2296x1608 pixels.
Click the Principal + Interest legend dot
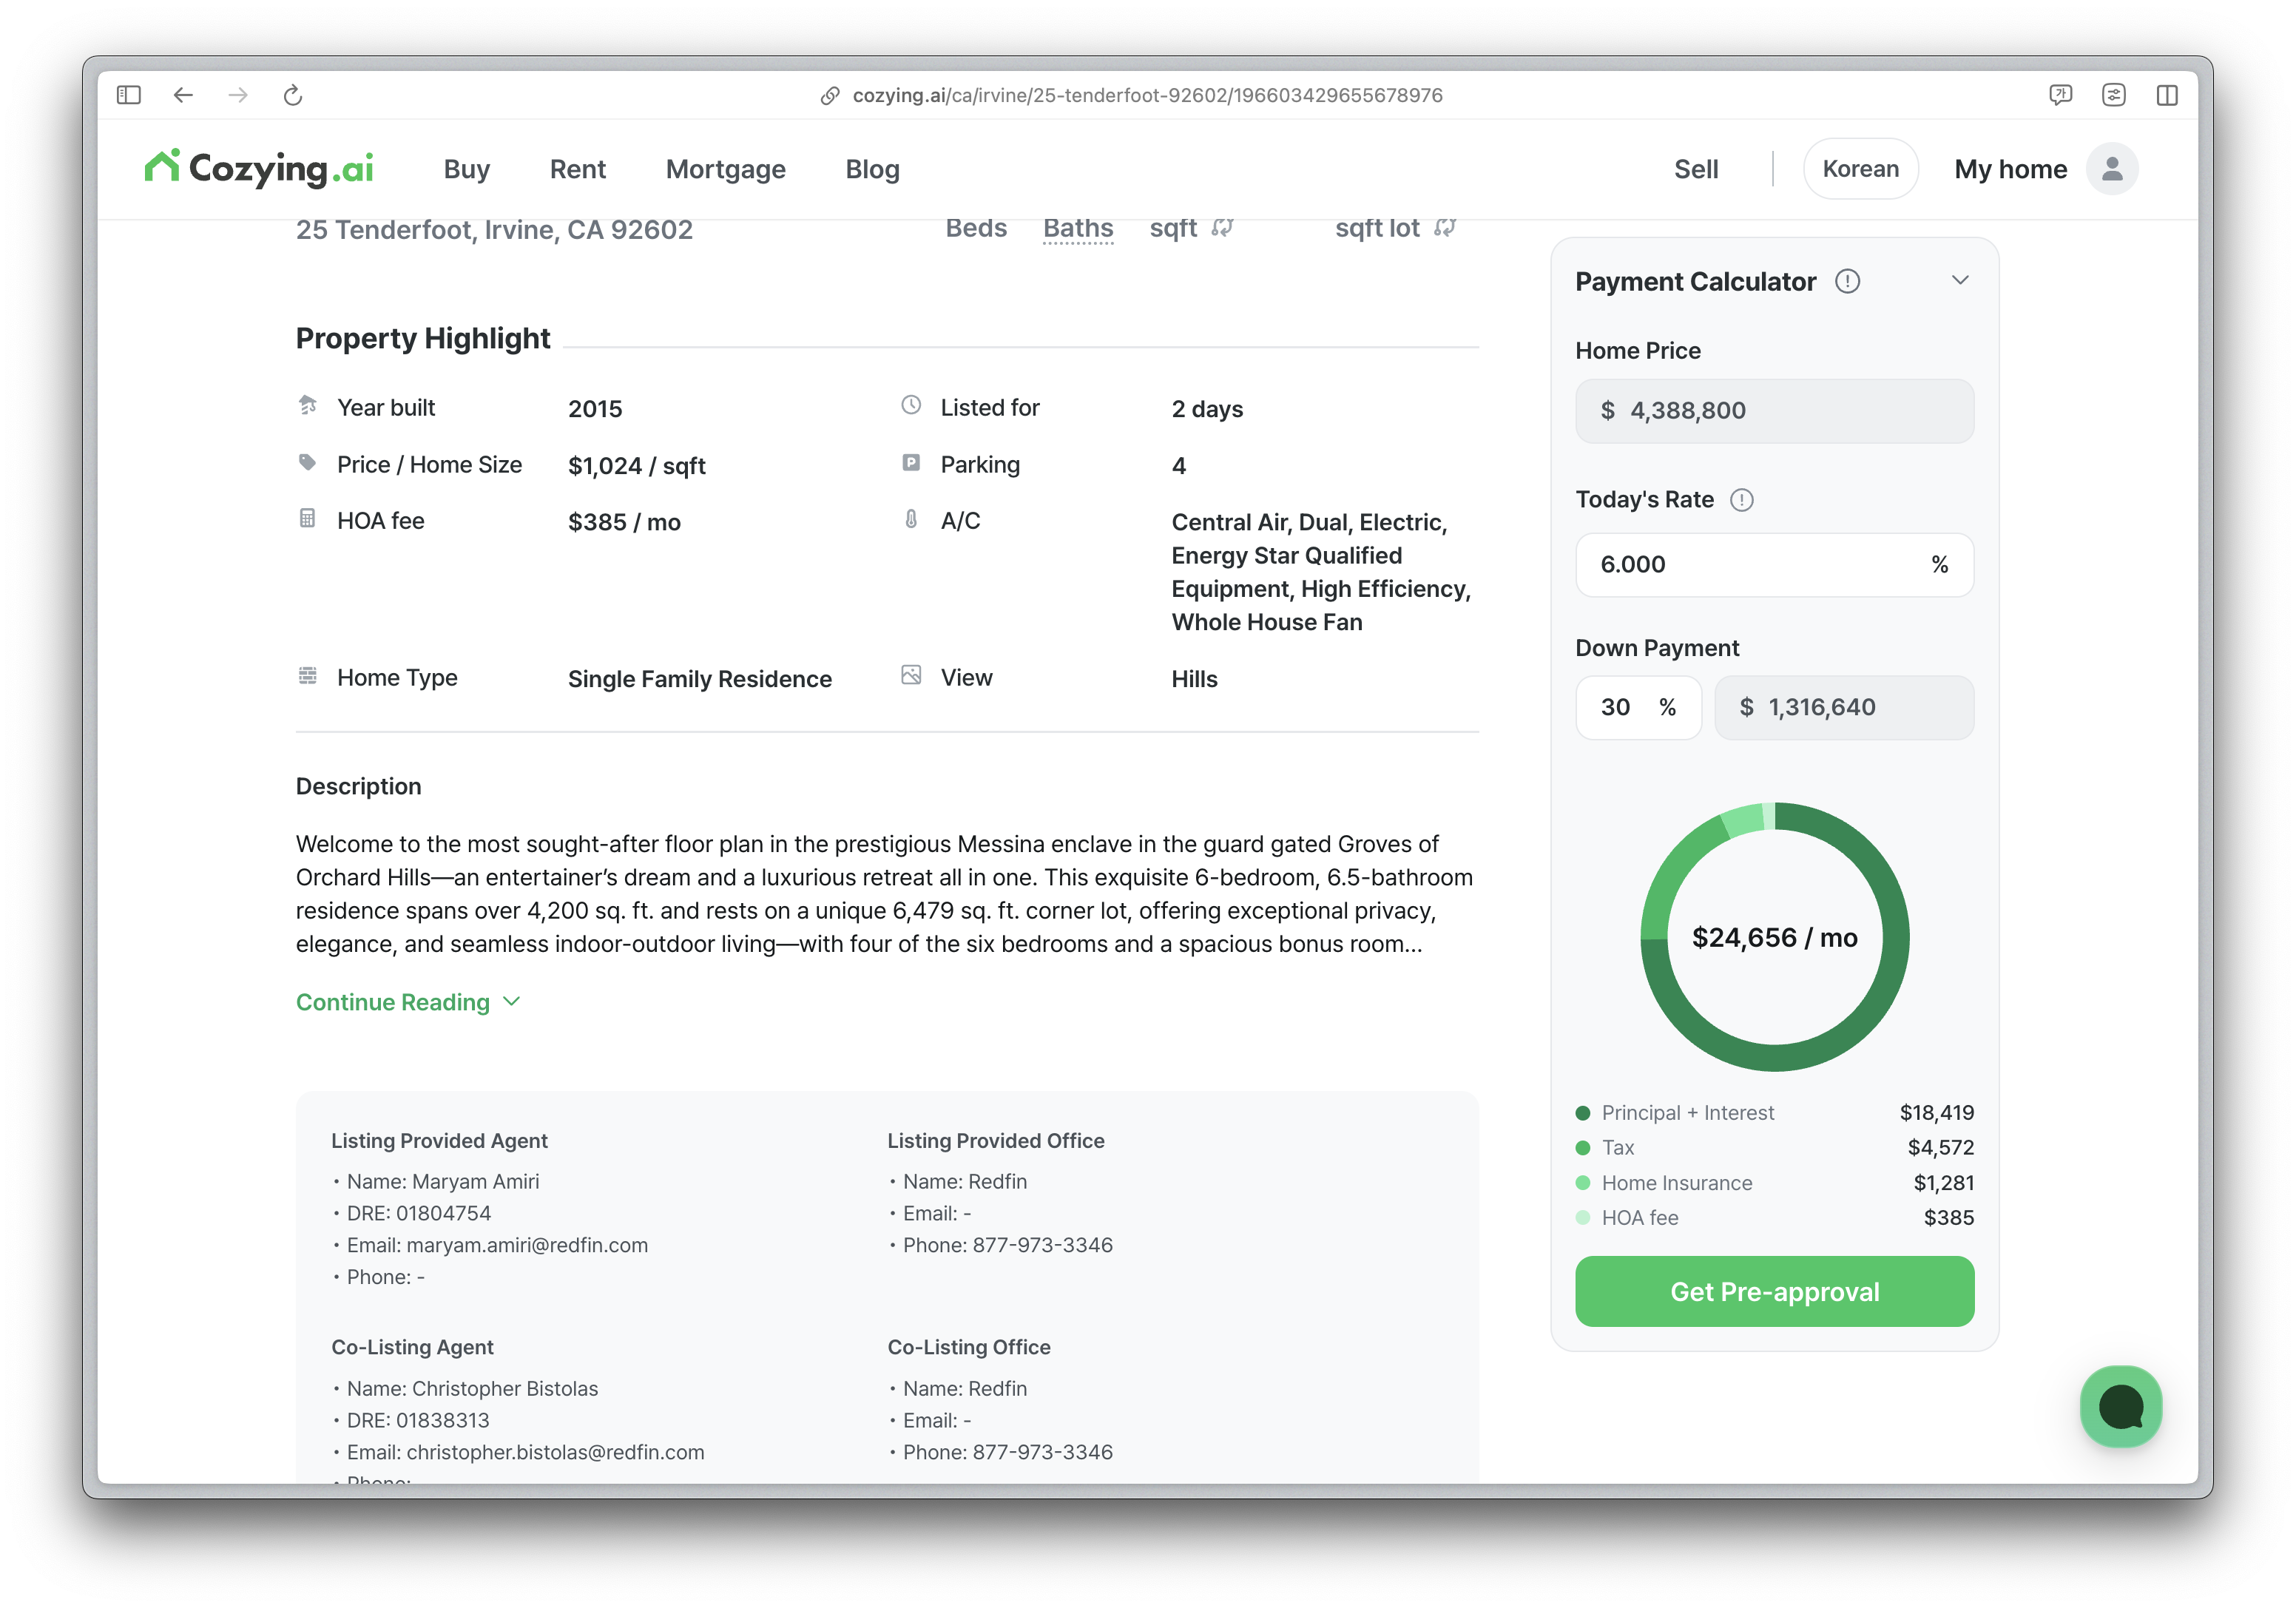(x=1582, y=1113)
